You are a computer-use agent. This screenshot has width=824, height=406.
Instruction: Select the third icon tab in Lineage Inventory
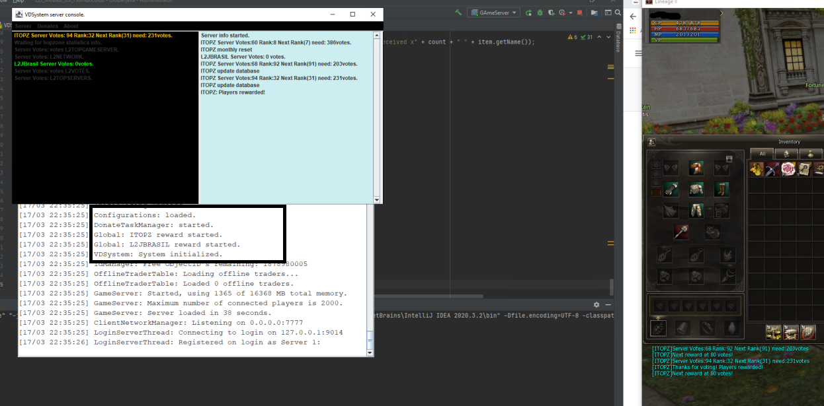click(811, 154)
